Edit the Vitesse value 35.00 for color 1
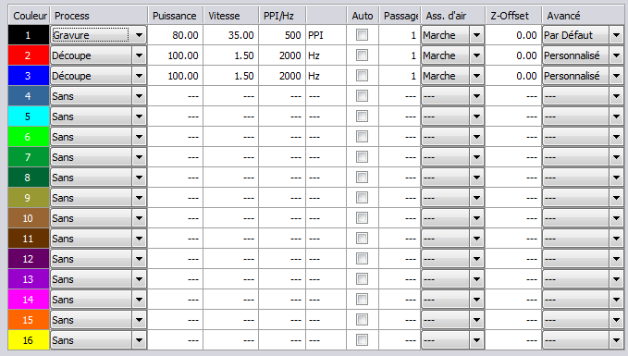This screenshot has height=356, width=628. pyautogui.click(x=231, y=35)
